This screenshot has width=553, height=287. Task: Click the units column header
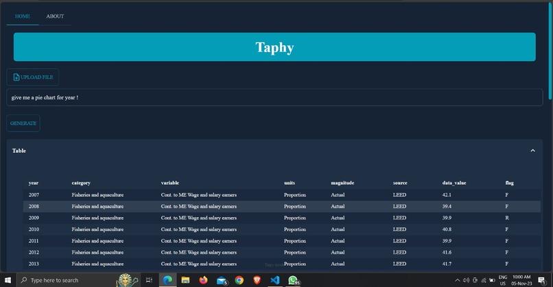point(290,183)
